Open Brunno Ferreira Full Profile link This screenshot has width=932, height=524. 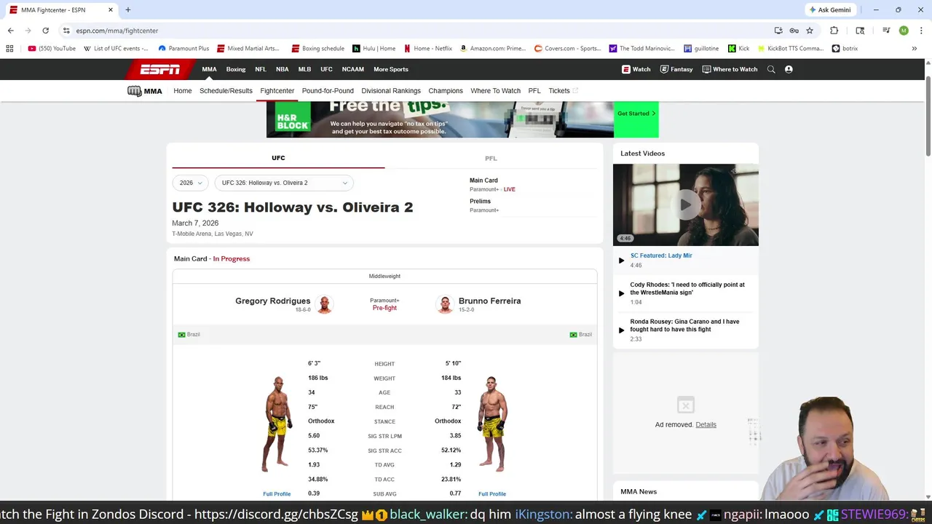[x=492, y=494]
